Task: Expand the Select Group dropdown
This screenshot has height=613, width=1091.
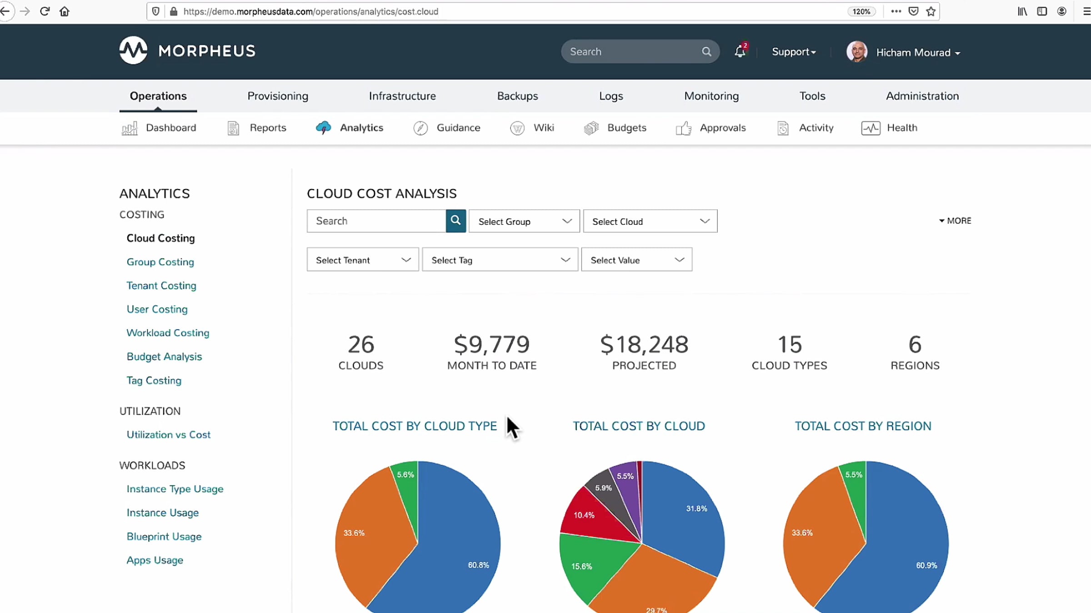Action: [x=524, y=221]
